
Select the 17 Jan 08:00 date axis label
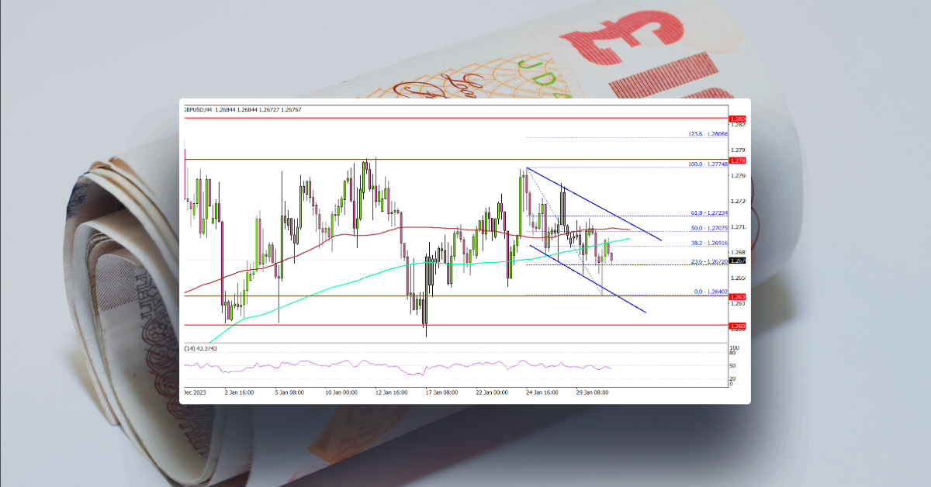point(440,392)
